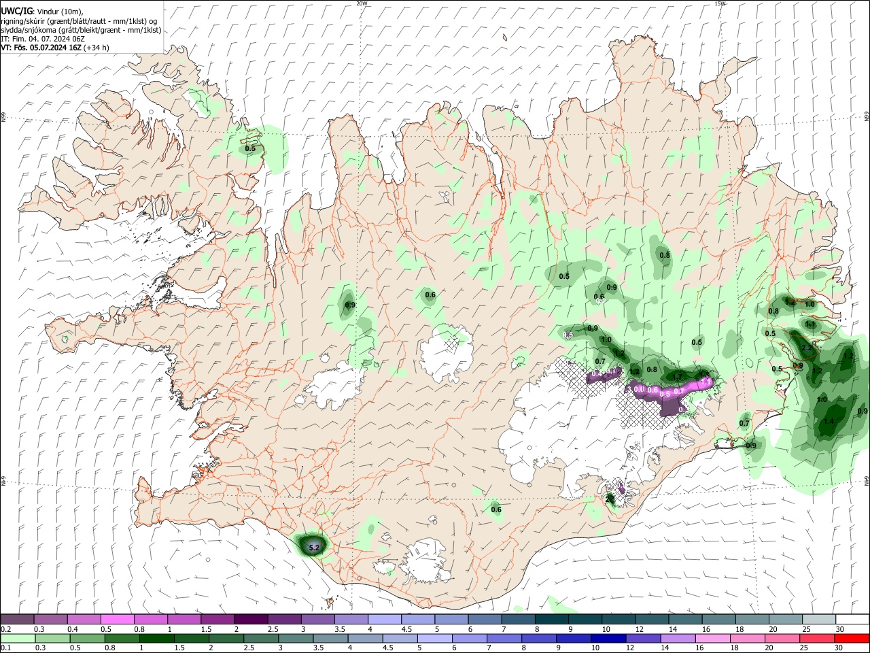Image resolution: width=870 pixels, height=653 pixels.
Task: Click the 'UWC/IG: Vindur (10m)' title line
Action: pos(41,12)
